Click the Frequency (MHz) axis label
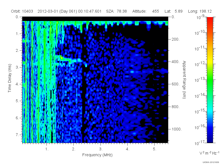Screen dimensions: 224x168 pyautogui.click(x=97, y=155)
